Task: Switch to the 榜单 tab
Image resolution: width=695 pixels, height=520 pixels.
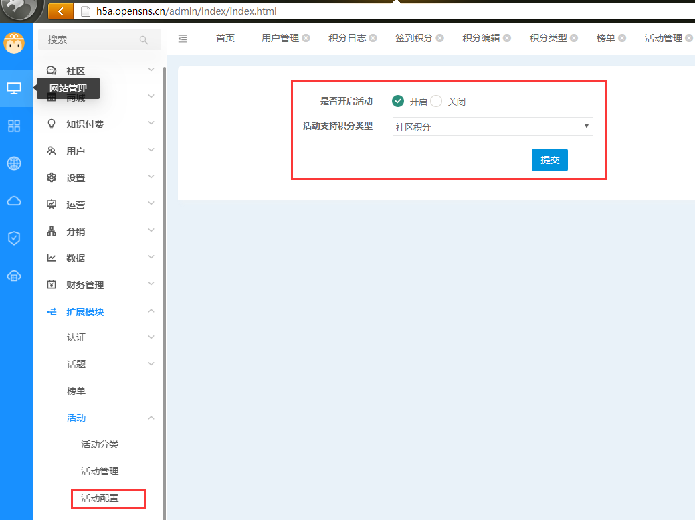Action: pos(606,38)
